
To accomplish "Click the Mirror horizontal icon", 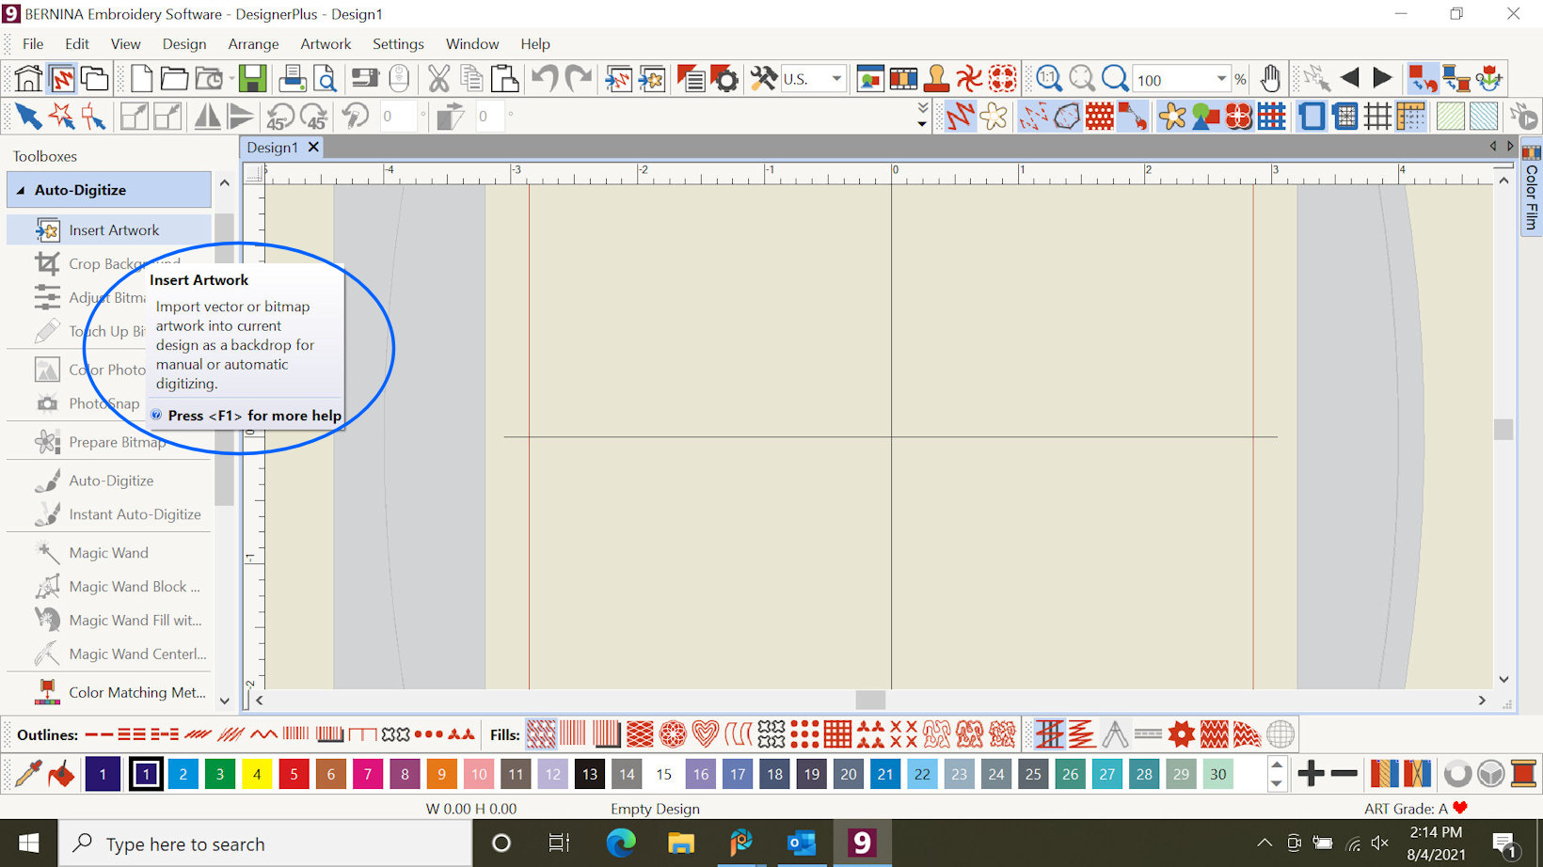I will (207, 117).
